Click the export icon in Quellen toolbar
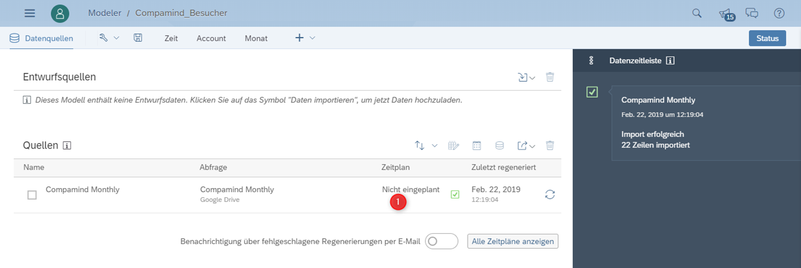 pyautogui.click(x=522, y=145)
